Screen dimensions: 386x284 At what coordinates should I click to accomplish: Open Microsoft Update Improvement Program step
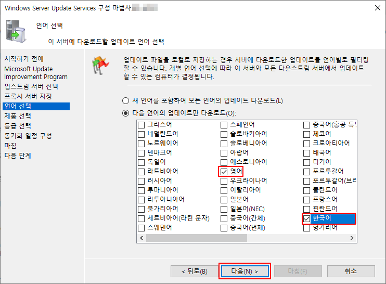tap(36, 73)
